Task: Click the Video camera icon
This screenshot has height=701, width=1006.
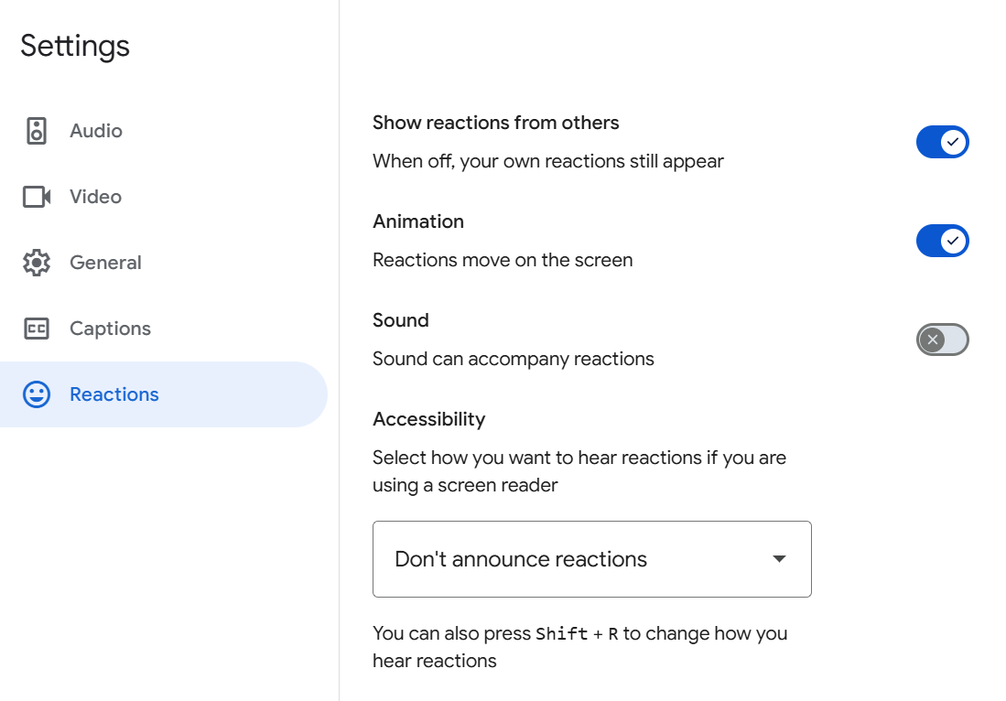Action: pos(37,197)
